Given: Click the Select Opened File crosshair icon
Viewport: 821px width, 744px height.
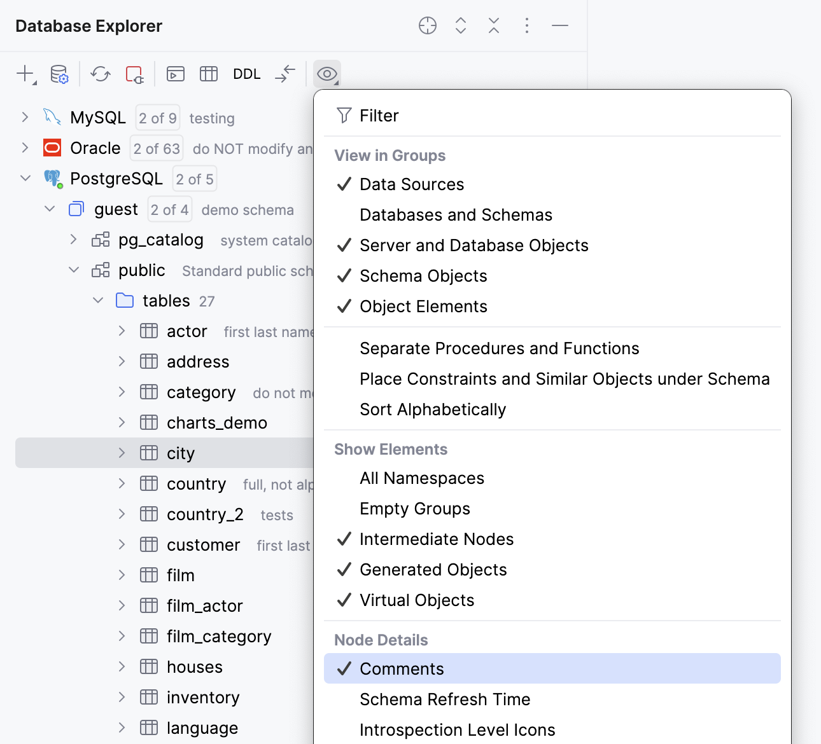Looking at the screenshot, I should pyautogui.click(x=428, y=25).
